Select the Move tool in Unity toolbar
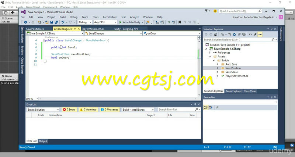The image size is (295, 157). 13,13
